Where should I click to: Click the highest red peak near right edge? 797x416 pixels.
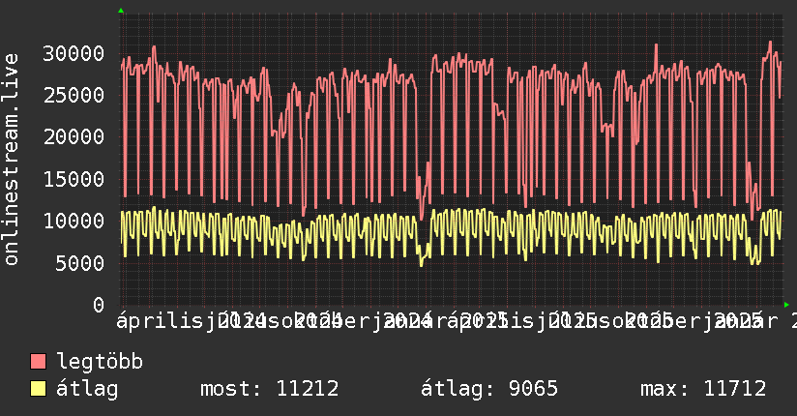click(770, 42)
